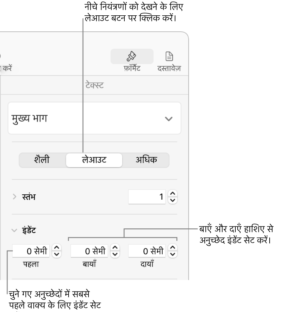Click the बायाँ indent value field
Viewport: 284px width, 312px height.
89,251
